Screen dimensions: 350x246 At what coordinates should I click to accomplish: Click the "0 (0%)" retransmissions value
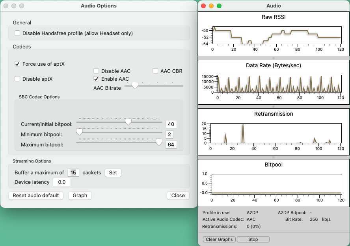(x=254, y=226)
